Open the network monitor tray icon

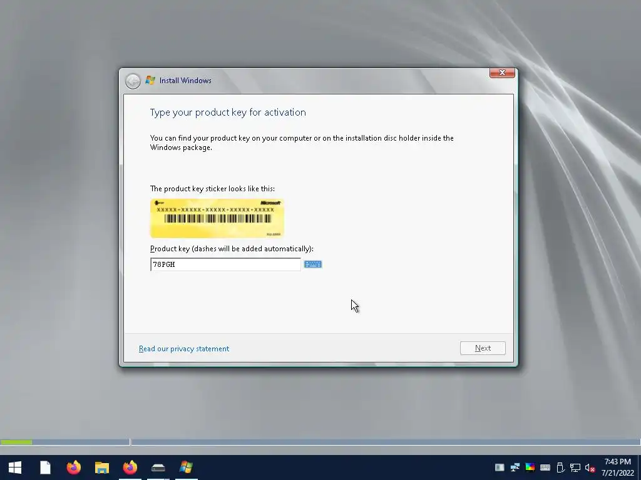(x=575, y=467)
